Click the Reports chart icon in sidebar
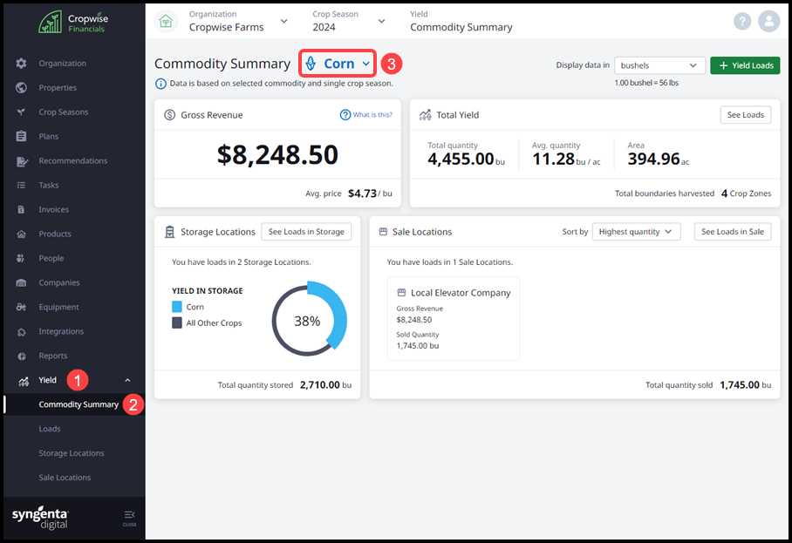 point(21,356)
